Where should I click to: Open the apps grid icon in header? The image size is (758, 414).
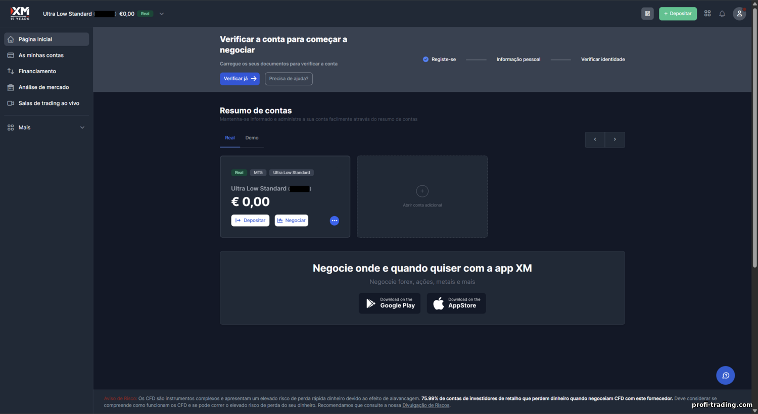coord(707,14)
